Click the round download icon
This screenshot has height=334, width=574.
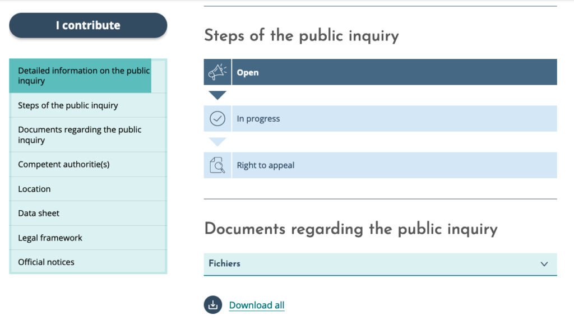213,305
